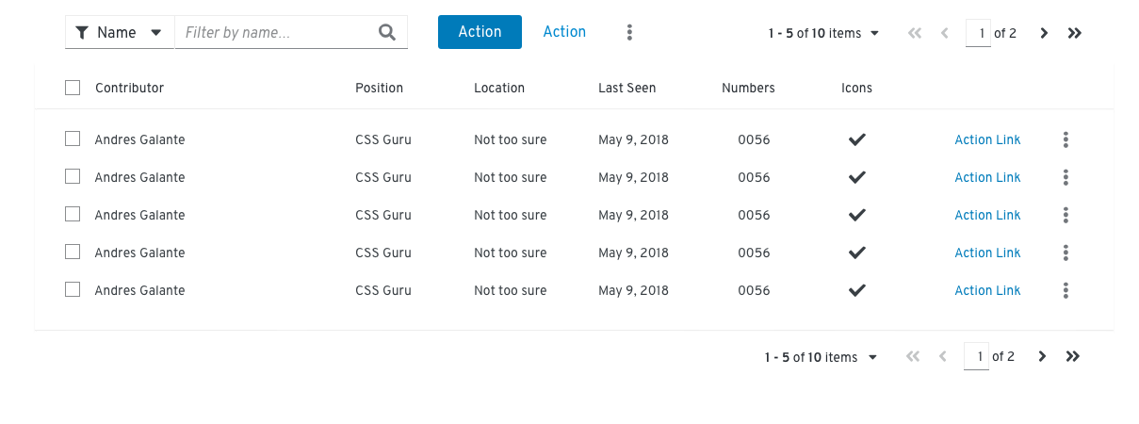Go to first page in top pagination
The height and width of the screenshot is (424, 1139).
coord(914,33)
